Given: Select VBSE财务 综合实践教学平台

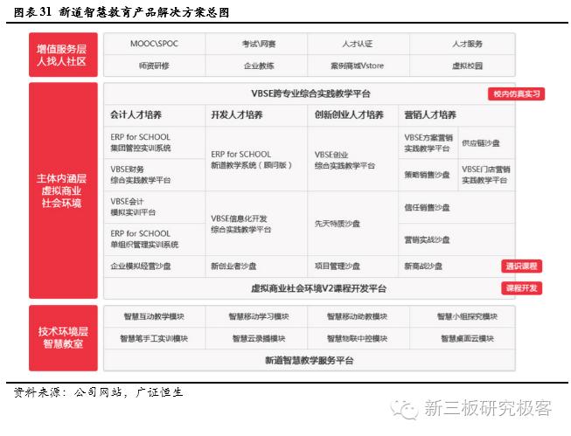Looking at the screenshot, I should [155, 175].
